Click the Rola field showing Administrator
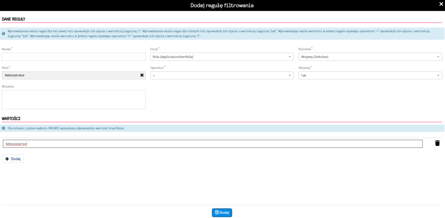445x218 pixels. (x=70, y=75)
